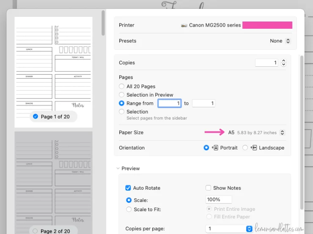Click the Range from start page field
The height and width of the screenshot is (234, 313).
pyautogui.click(x=170, y=103)
